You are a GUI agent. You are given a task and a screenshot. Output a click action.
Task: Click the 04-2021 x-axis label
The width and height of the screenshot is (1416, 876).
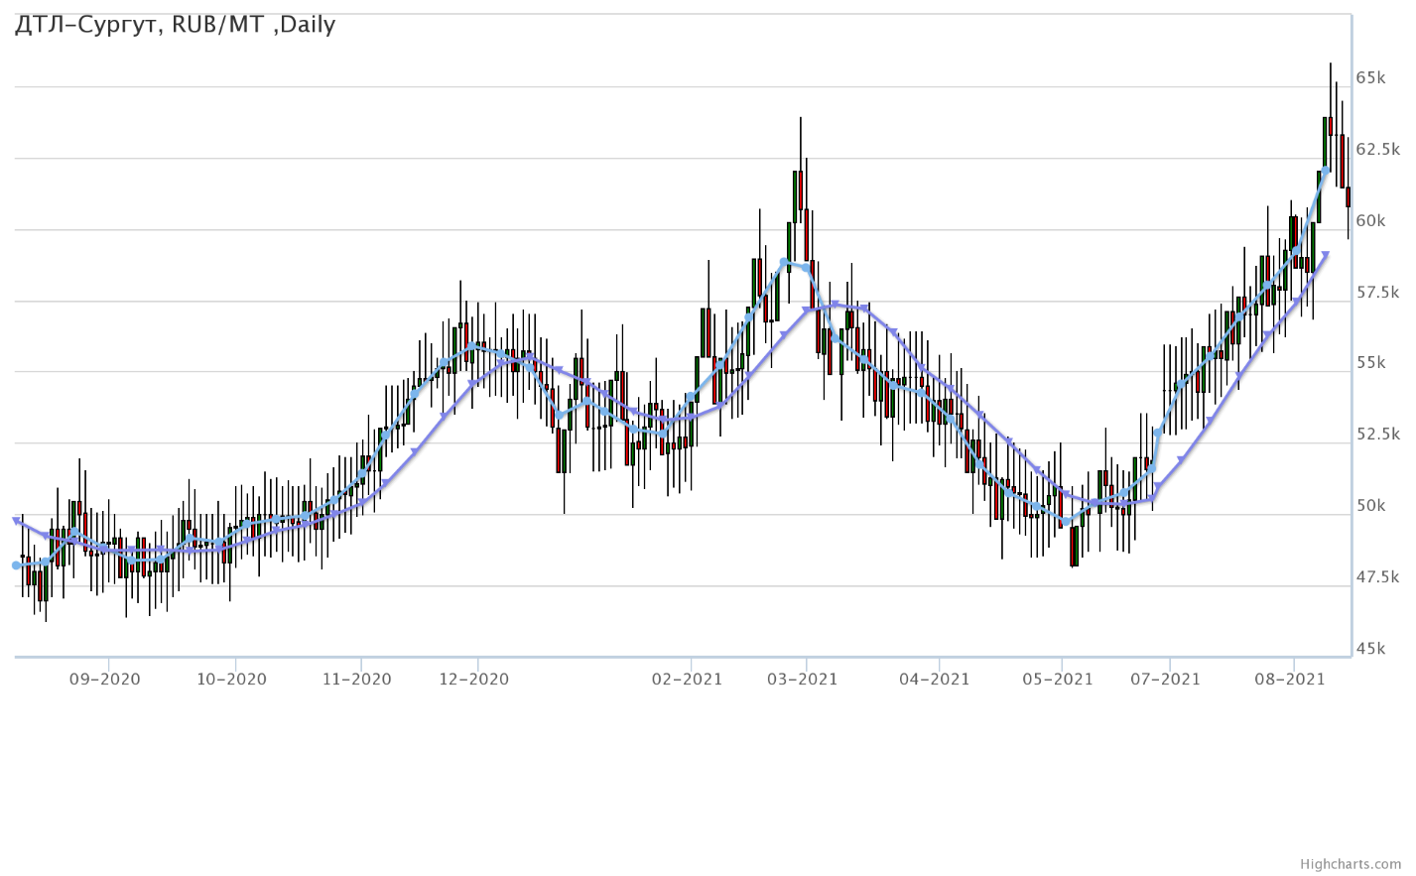(935, 680)
